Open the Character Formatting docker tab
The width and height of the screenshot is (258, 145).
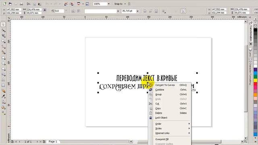coord(250,72)
